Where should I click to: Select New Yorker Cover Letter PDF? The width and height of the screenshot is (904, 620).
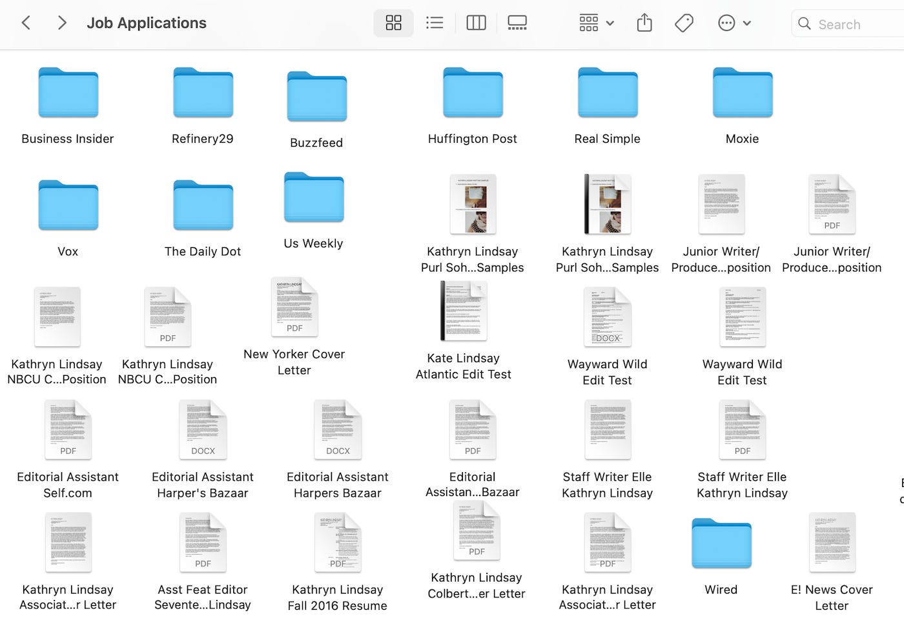294,307
